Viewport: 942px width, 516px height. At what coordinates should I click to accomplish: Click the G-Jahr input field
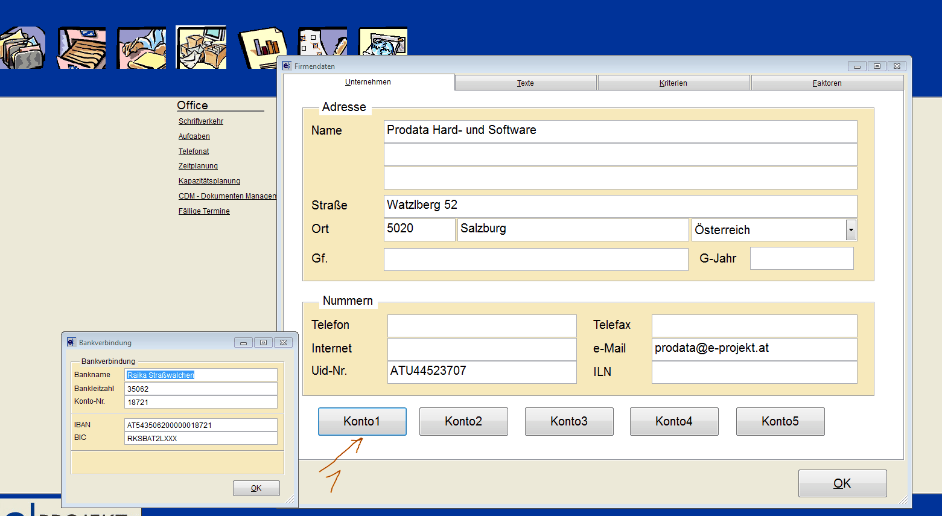[802, 258]
